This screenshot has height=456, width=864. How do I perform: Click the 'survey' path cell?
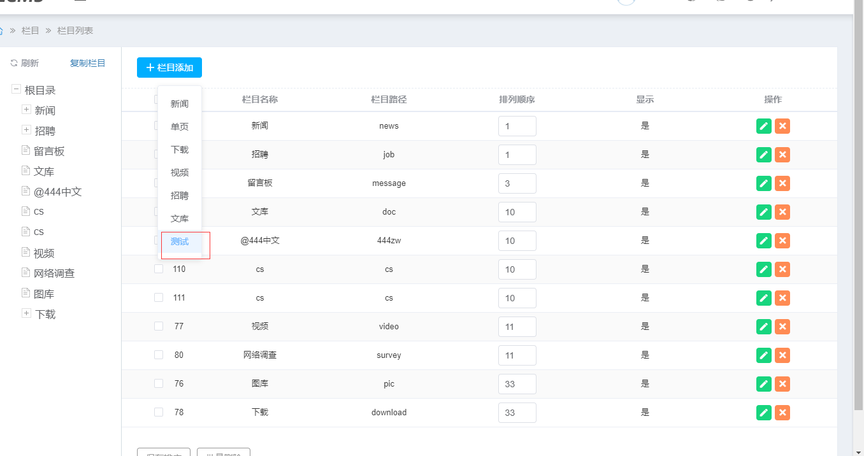click(389, 355)
